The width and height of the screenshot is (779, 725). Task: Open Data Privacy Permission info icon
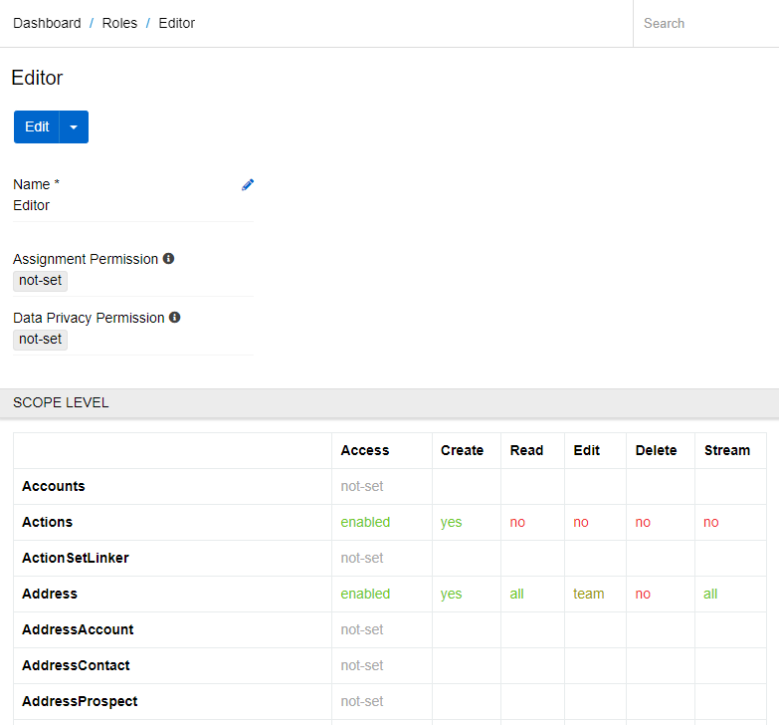click(x=175, y=318)
